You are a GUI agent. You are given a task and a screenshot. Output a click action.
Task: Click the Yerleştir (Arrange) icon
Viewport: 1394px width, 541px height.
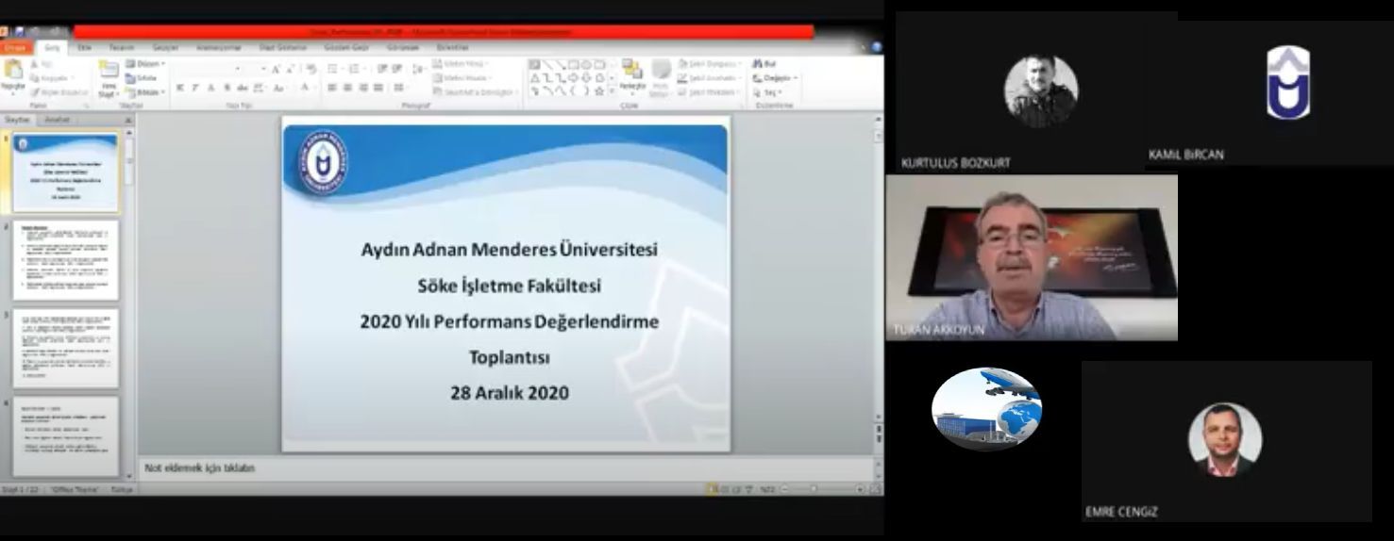(631, 72)
